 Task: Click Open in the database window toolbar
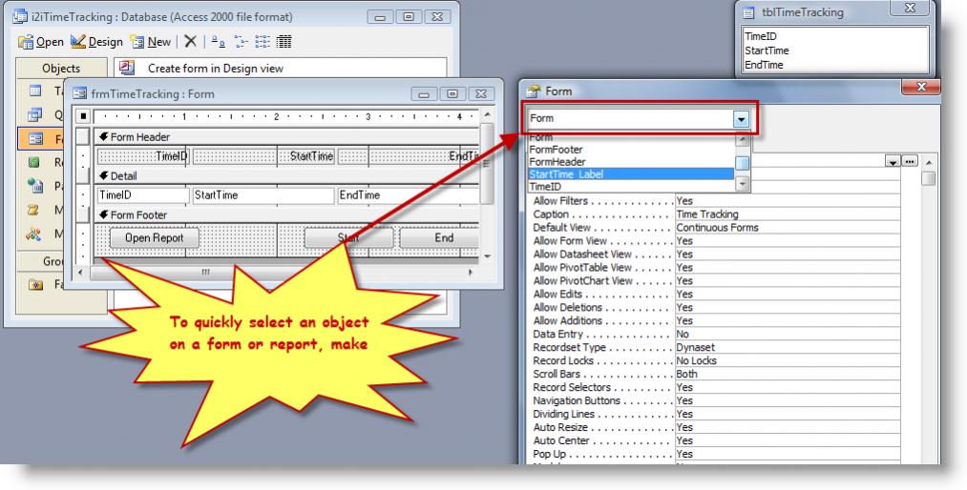pyautogui.click(x=41, y=42)
